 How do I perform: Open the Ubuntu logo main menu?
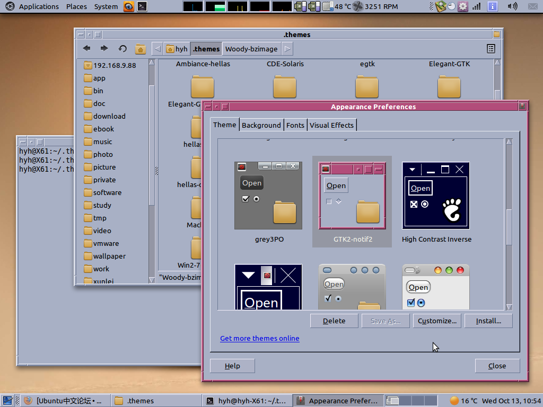[x=10, y=6]
